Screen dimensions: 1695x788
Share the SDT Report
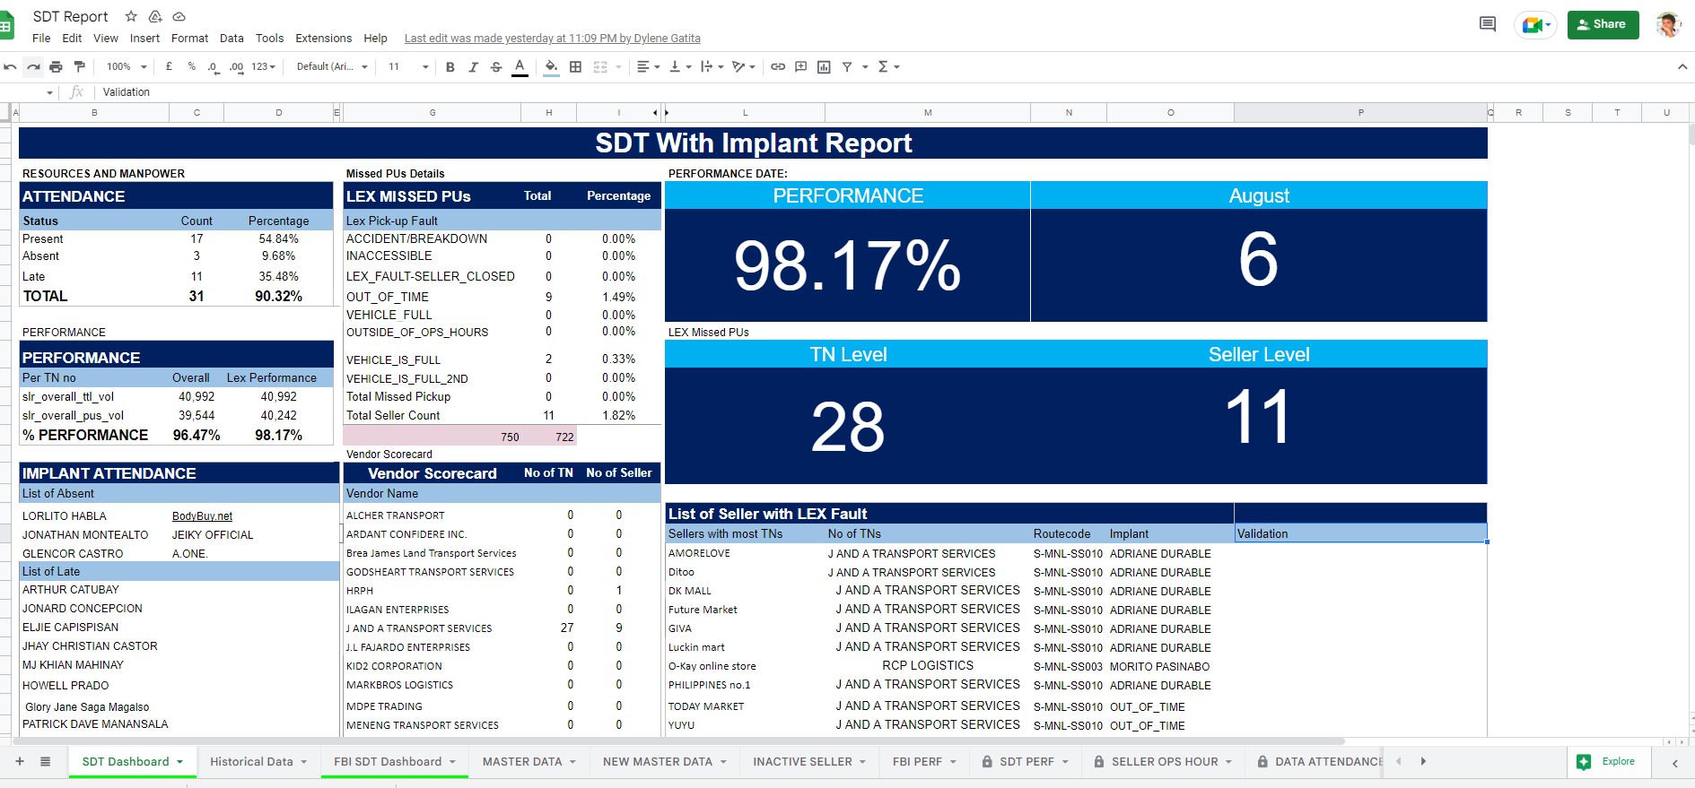[x=1603, y=24]
